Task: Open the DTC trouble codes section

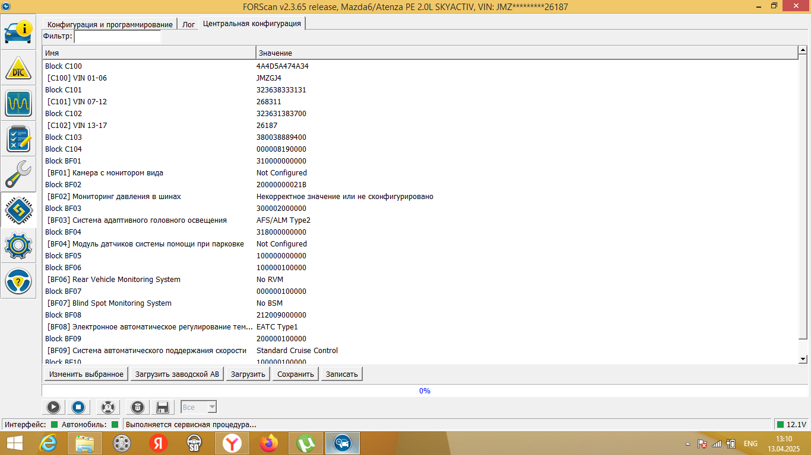Action: click(18, 68)
